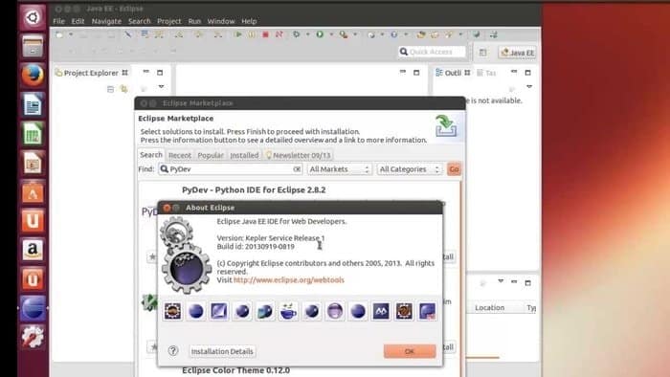
Task: Click OK in About Eclipse dialog
Action: click(x=410, y=351)
